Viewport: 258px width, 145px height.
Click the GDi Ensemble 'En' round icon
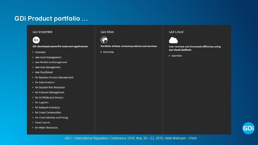[x=36, y=40]
